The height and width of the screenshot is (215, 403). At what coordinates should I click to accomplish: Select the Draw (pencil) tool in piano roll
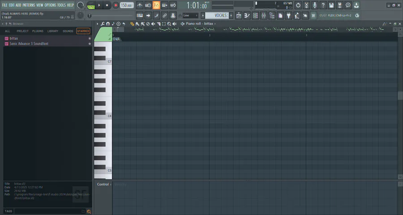(132, 24)
